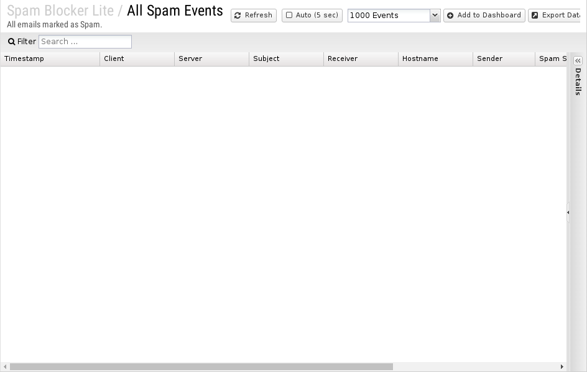The width and height of the screenshot is (587, 372).
Task: Open the 1000 Events dropdown arrow
Action: click(435, 16)
